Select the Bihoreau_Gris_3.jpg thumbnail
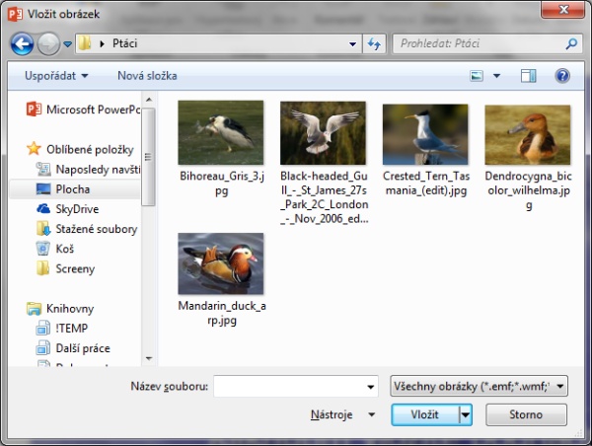 (x=221, y=132)
